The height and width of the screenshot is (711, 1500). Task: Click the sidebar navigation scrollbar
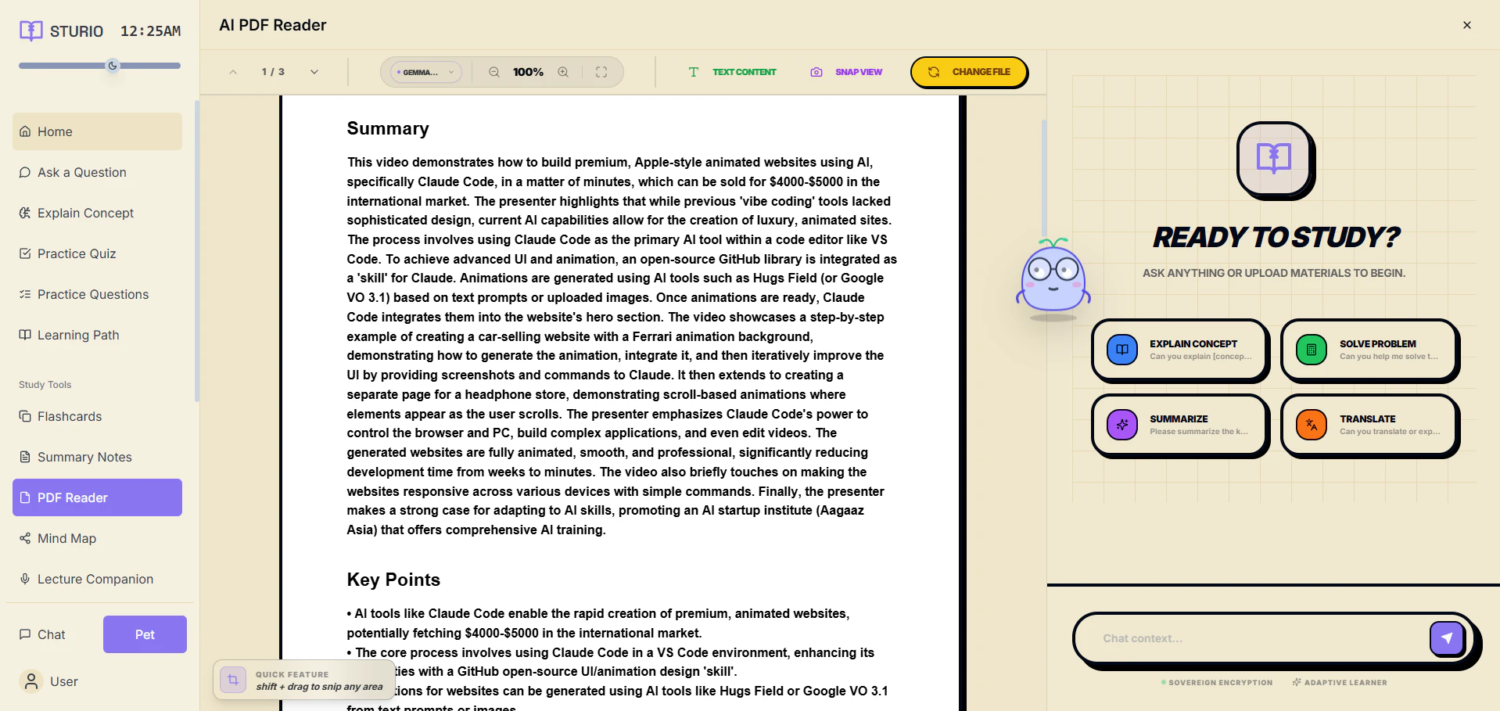(197, 250)
